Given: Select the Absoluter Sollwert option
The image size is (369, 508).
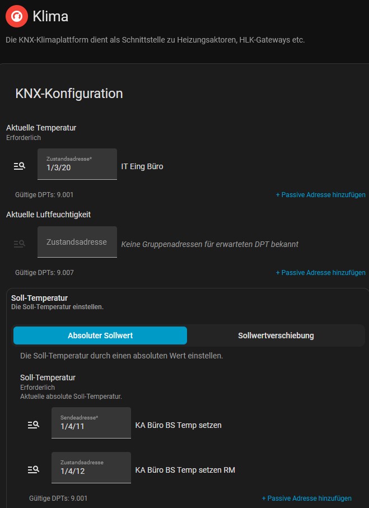Looking at the screenshot, I should pos(100,335).
